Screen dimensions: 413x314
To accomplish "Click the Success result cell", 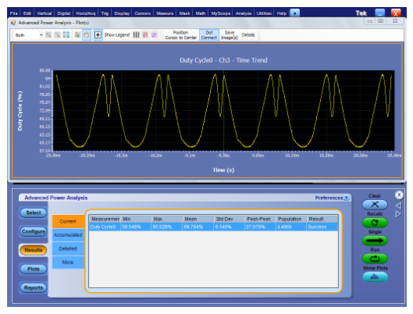I will pos(323,227).
